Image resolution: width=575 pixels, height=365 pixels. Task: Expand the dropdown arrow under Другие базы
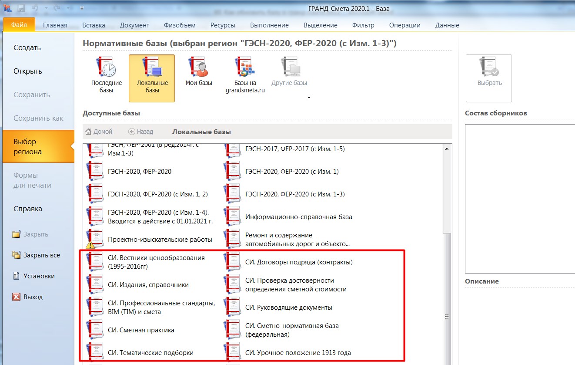[x=309, y=98]
